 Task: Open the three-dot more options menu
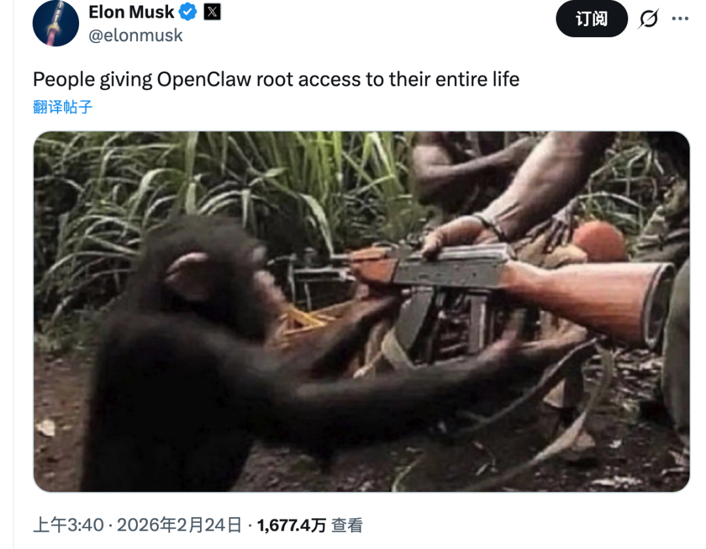[x=680, y=18]
